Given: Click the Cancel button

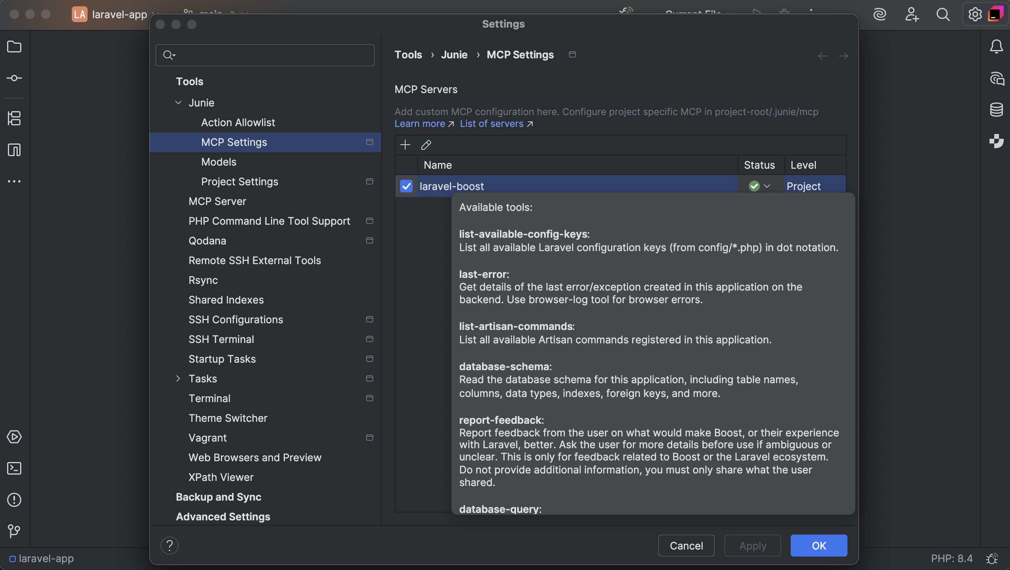Looking at the screenshot, I should coord(686,546).
